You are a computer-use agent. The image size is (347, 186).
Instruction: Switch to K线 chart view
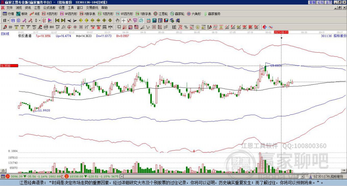[x=35, y=14]
